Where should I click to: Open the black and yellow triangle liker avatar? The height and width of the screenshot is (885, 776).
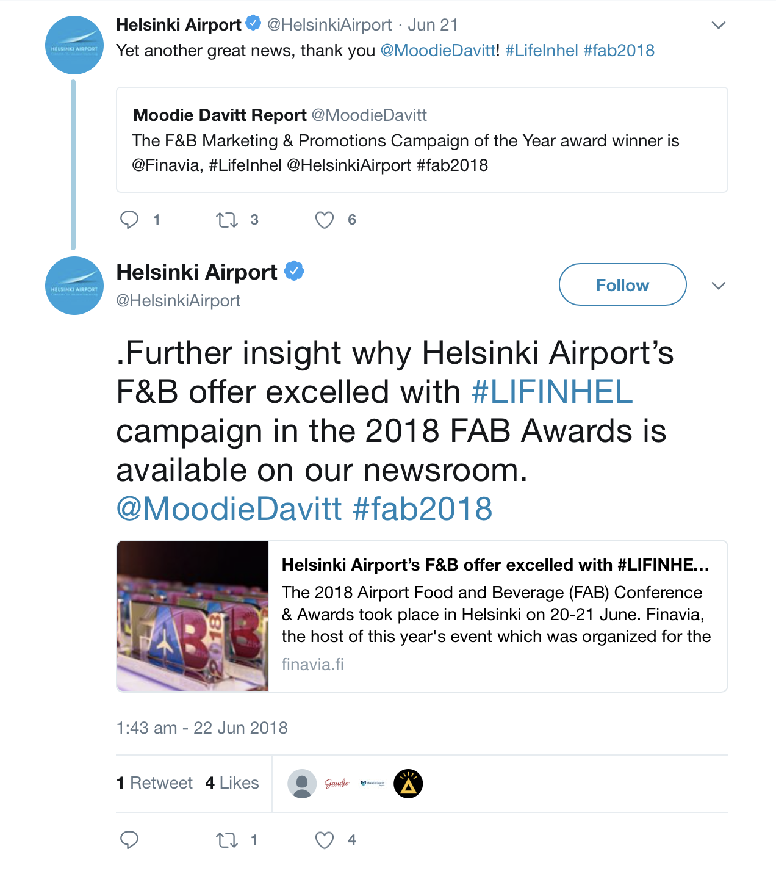point(408,784)
